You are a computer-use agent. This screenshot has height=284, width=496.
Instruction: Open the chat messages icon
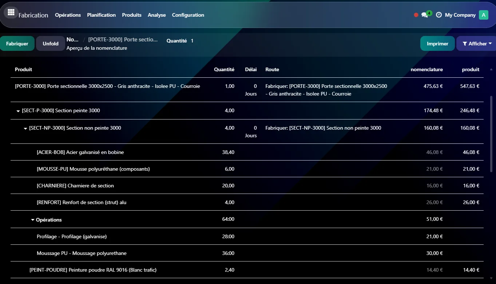[424, 15]
